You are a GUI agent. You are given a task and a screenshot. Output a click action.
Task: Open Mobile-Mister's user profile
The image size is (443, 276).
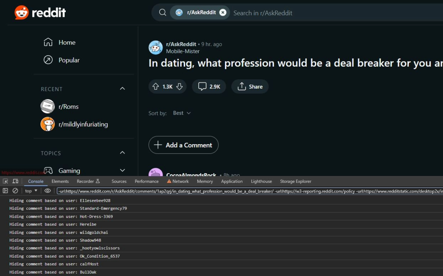coord(183,51)
